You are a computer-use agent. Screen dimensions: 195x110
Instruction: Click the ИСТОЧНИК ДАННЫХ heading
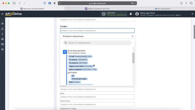click(76, 51)
